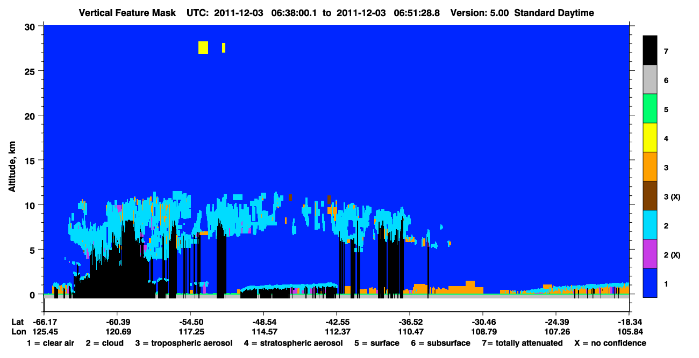This screenshot has width=699, height=358.
Task: Click the 'Lat' row label
Action: pyautogui.click(x=17, y=322)
